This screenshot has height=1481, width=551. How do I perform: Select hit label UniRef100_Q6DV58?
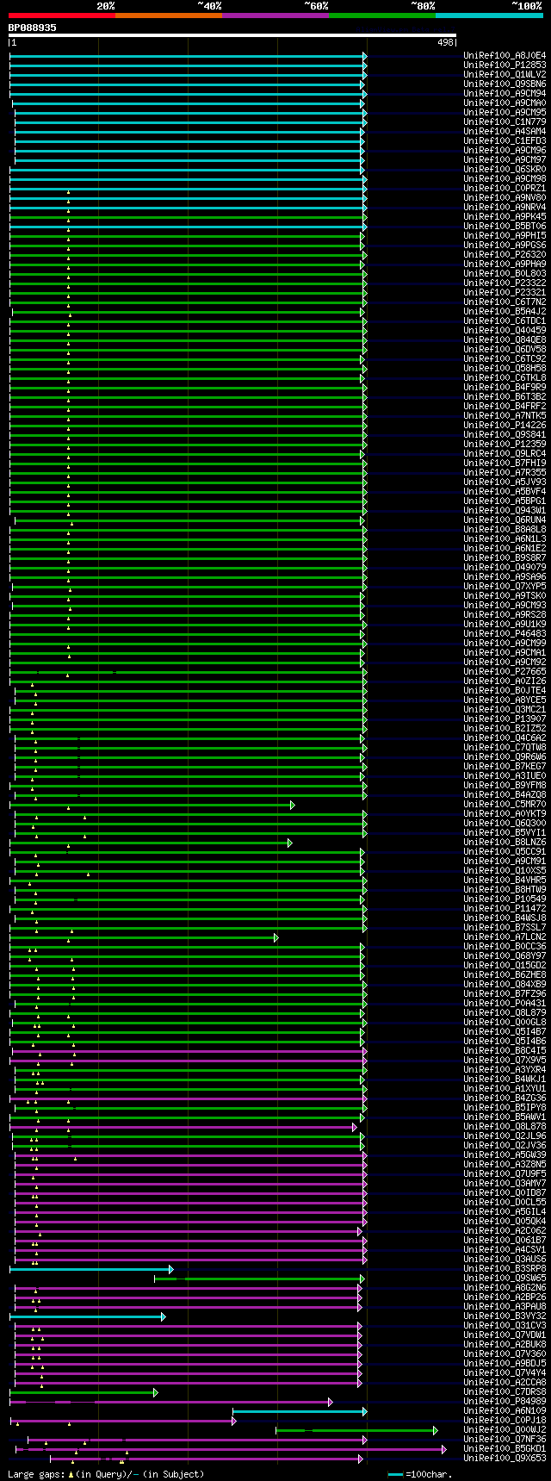505,349
